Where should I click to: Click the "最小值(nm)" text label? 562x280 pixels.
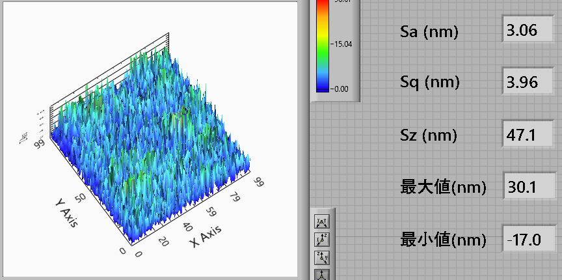coord(443,240)
